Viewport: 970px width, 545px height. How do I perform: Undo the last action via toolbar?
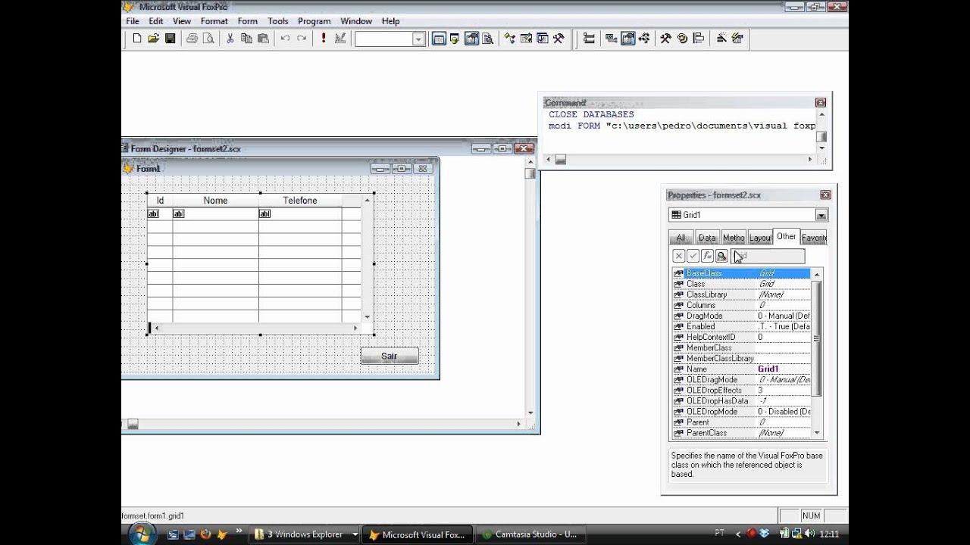[x=285, y=39]
